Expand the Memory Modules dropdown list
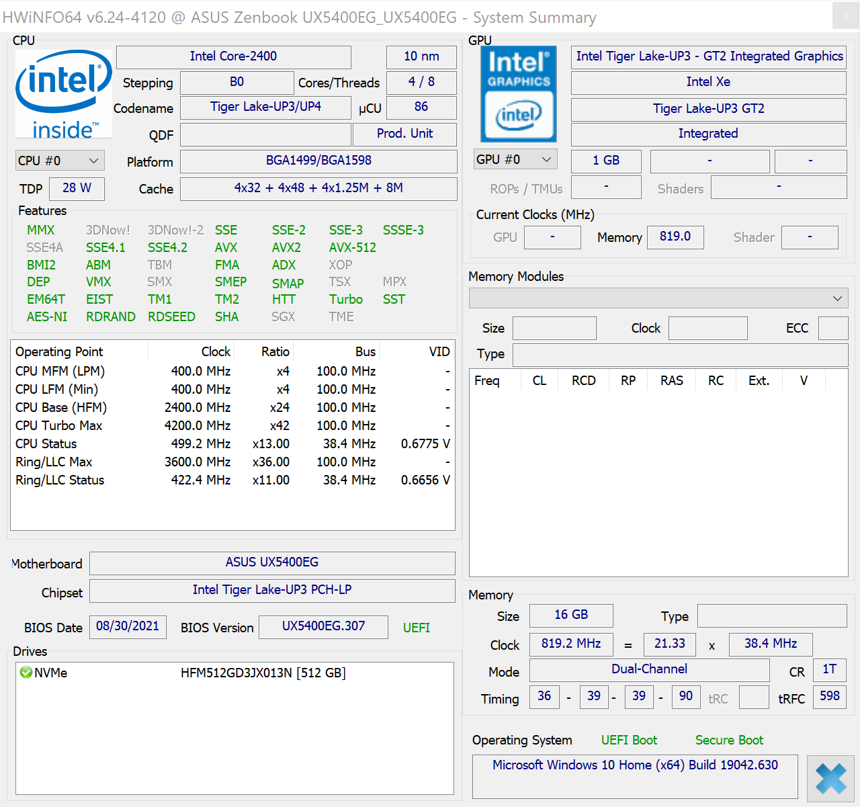 coord(658,298)
